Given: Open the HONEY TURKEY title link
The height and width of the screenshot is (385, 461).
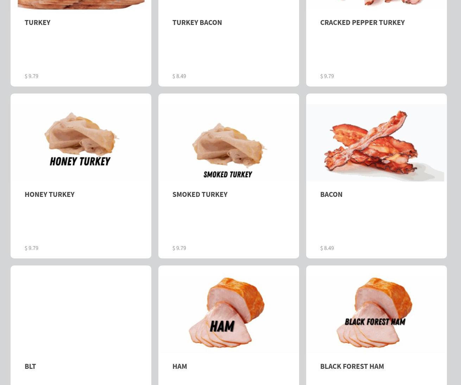Looking at the screenshot, I should click(x=50, y=194).
